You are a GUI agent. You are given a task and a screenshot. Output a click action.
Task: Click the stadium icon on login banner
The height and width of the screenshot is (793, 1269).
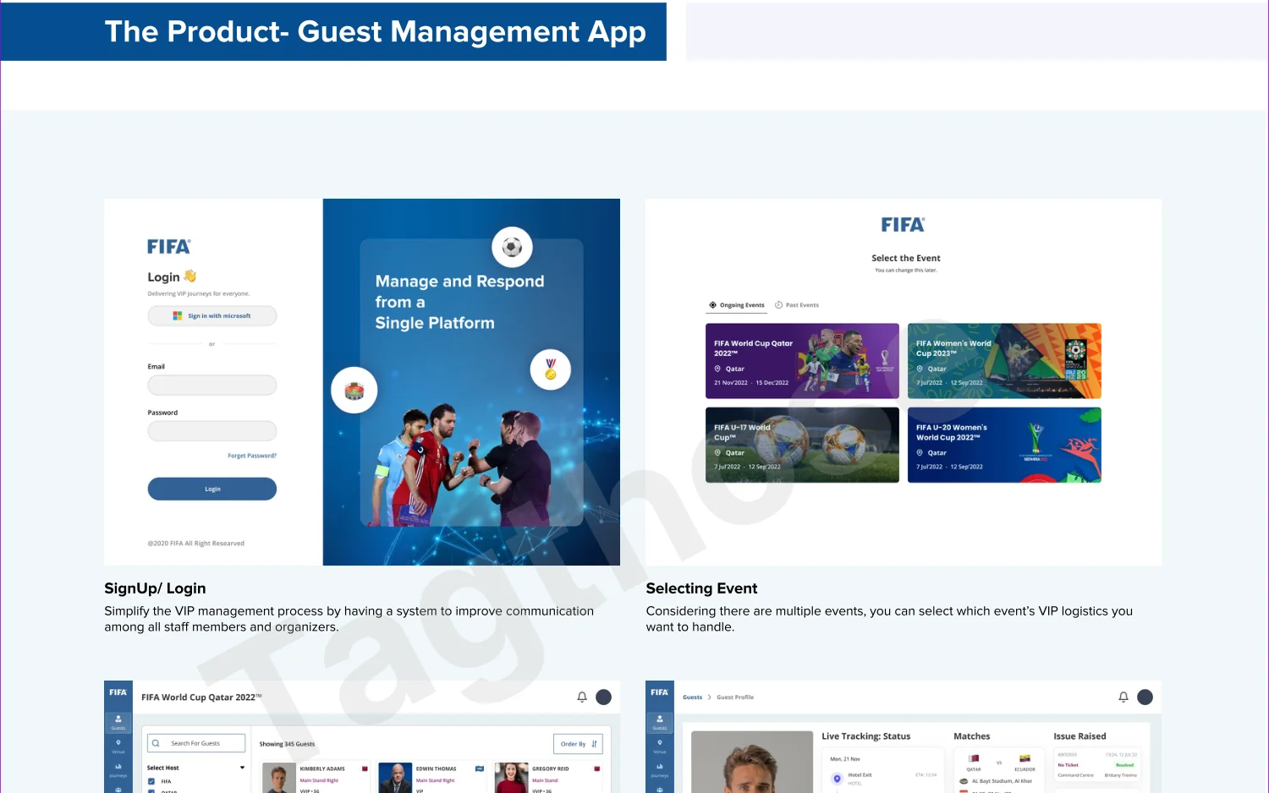pos(354,390)
